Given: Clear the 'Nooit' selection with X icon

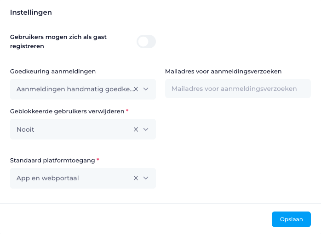Looking at the screenshot, I should click(x=136, y=129).
